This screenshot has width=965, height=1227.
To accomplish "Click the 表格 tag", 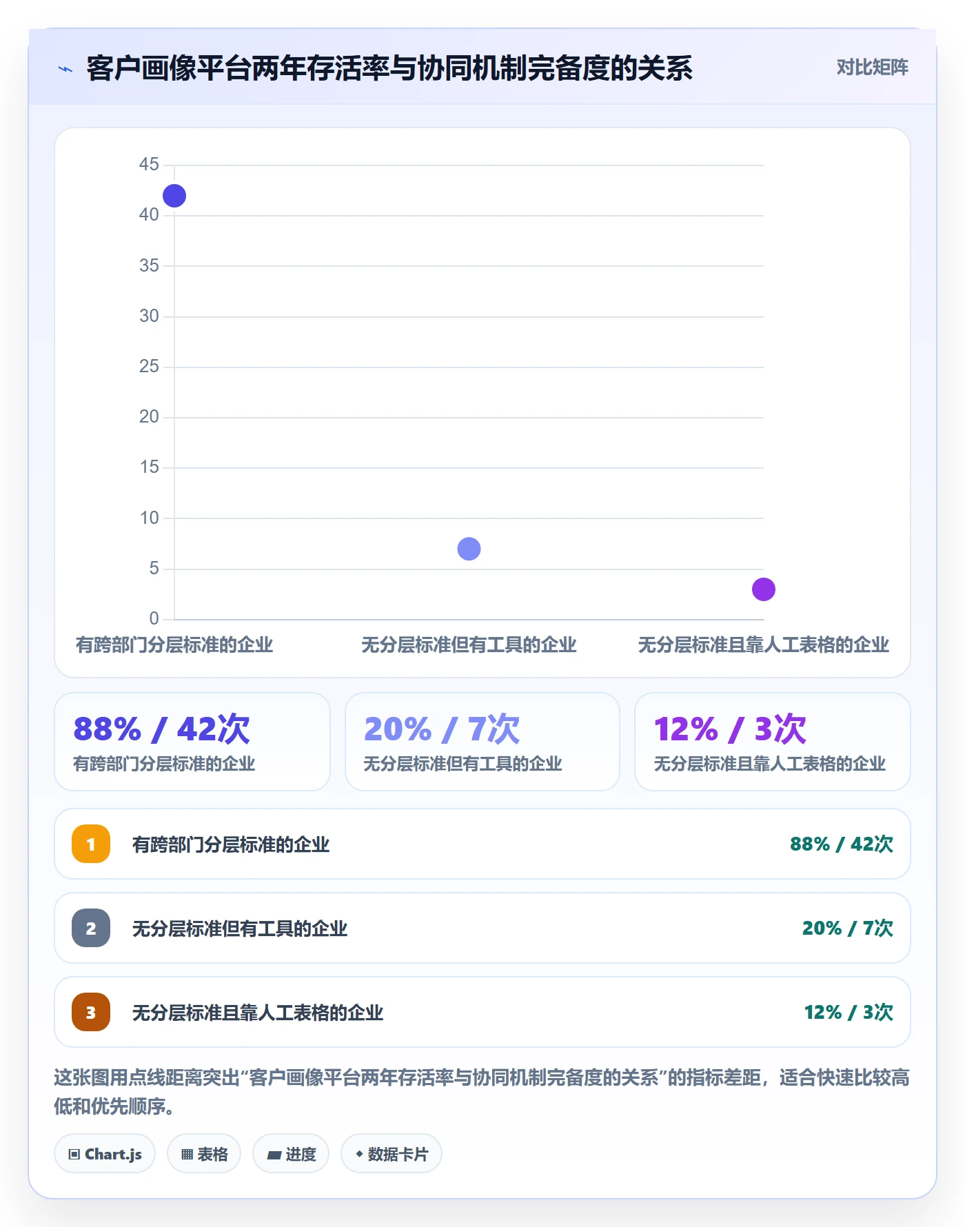I will 204,1153.
